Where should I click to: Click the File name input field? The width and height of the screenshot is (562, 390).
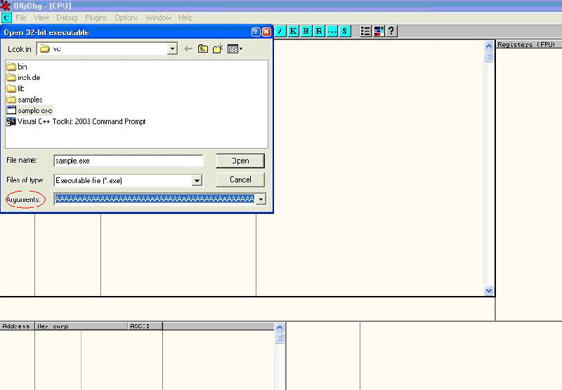click(128, 161)
